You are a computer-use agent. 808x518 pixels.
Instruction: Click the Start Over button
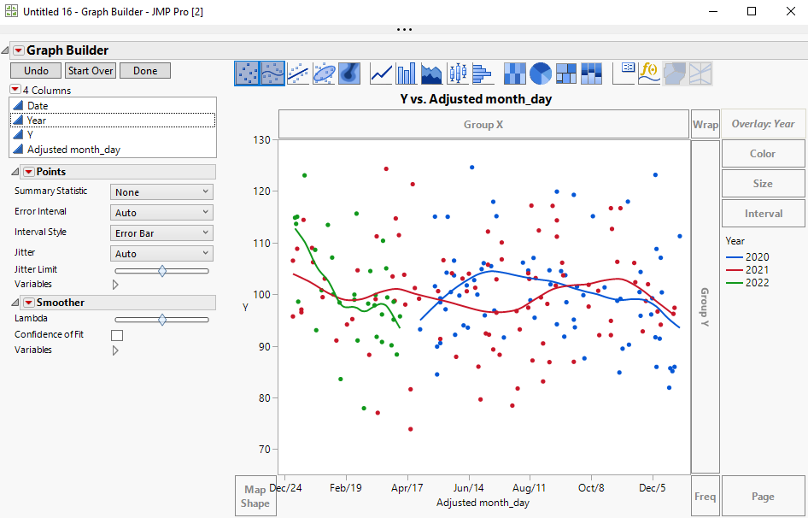coord(91,71)
